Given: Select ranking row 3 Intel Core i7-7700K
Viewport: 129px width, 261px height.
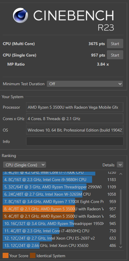Looking at the screenshot, I should point(60,173).
